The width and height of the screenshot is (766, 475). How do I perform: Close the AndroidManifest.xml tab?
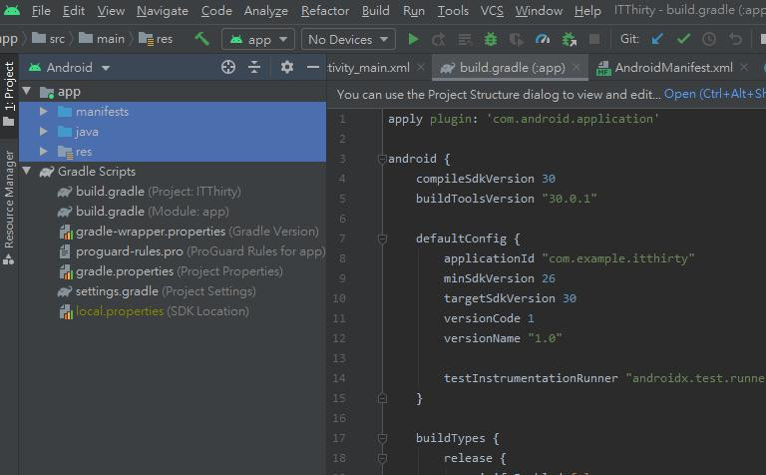[x=744, y=67]
